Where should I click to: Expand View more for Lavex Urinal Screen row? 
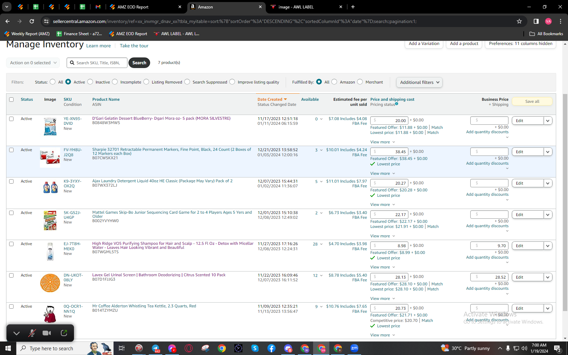coord(382,299)
